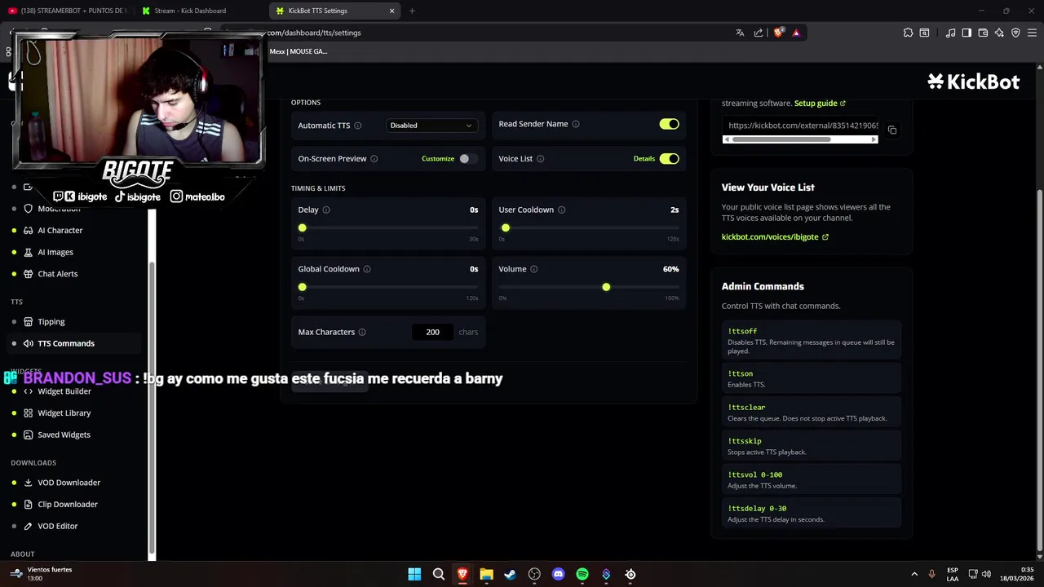Click the Delay slider handle
The height and width of the screenshot is (587, 1044).
(x=303, y=228)
